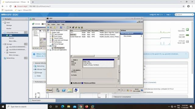This screenshot has height=109, width=195.
Task: Select Virtual Machines in ESXi Navigator
Action: pyautogui.click(x=12, y=32)
